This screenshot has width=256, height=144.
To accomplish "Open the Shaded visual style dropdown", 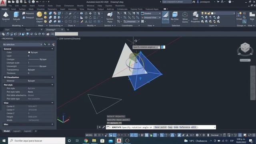I will (151, 13).
